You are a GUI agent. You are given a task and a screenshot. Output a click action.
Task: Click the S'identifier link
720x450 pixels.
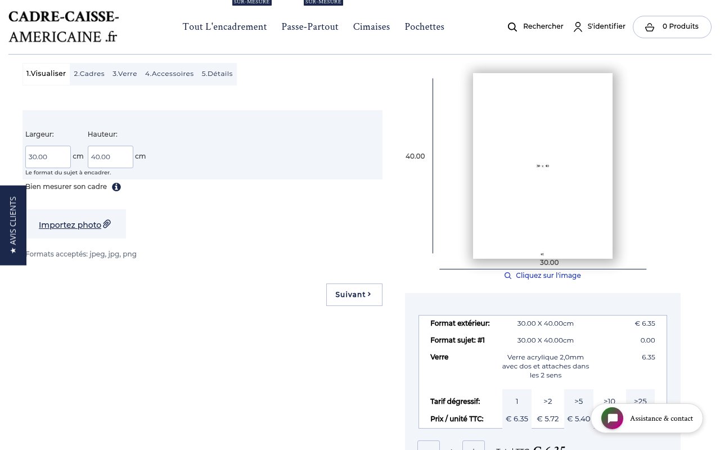pos(606,26)
